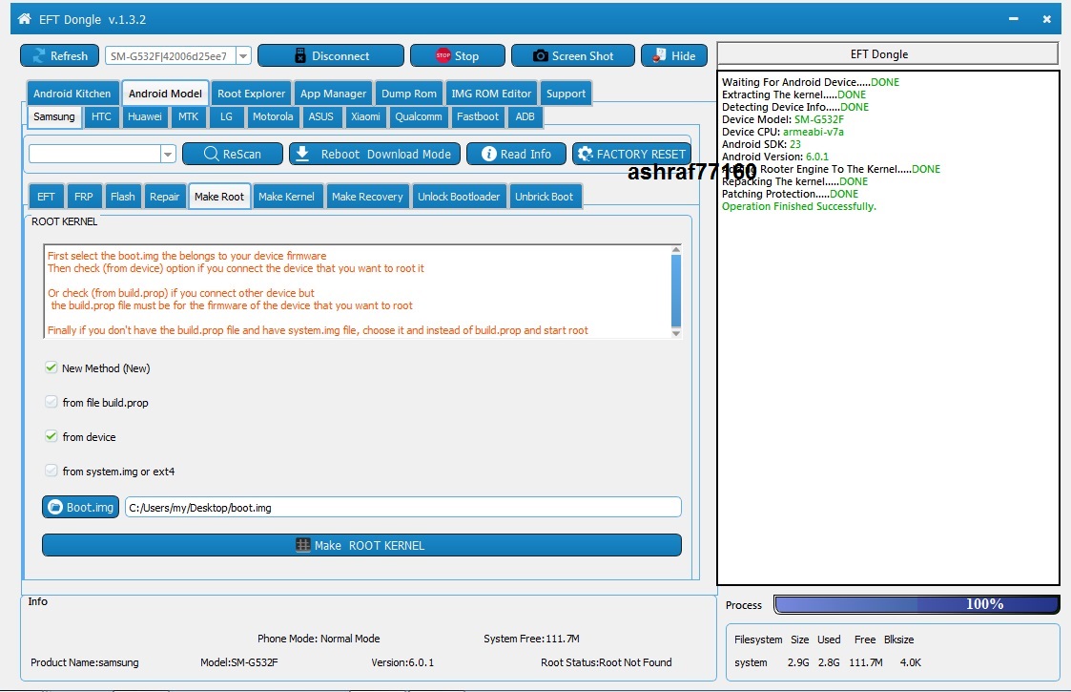Click the Reboot Download Mode button

(375, 154)
